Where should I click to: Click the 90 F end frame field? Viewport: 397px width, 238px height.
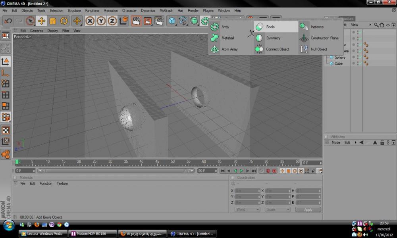[x=207, y=171]
